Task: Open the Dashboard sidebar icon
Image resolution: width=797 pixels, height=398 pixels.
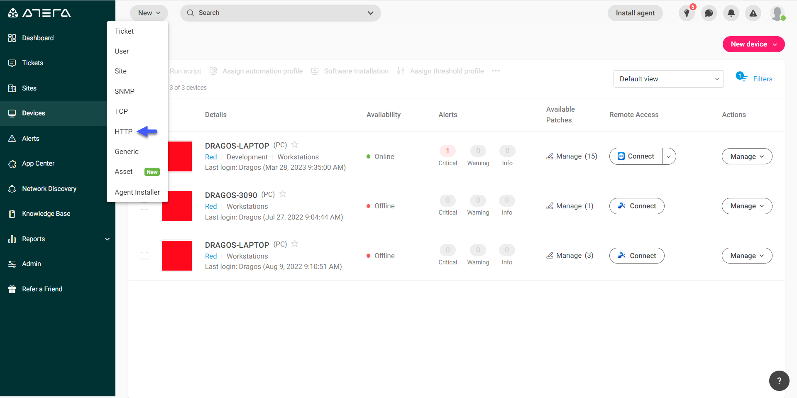Action: pyautogui.click(x=12, y=38)
